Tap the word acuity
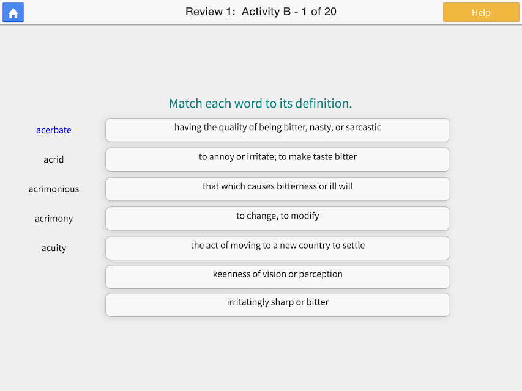Image resolution: width=522 pixels, height=391 pixels. click(x=54, y=249)
